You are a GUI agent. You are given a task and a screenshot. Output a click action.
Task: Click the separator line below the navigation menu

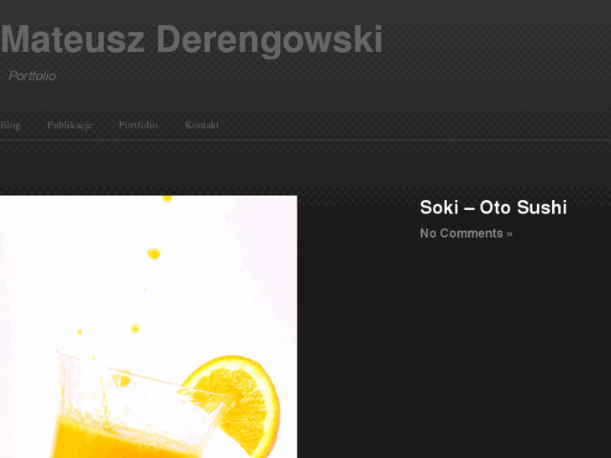[306, 140]
